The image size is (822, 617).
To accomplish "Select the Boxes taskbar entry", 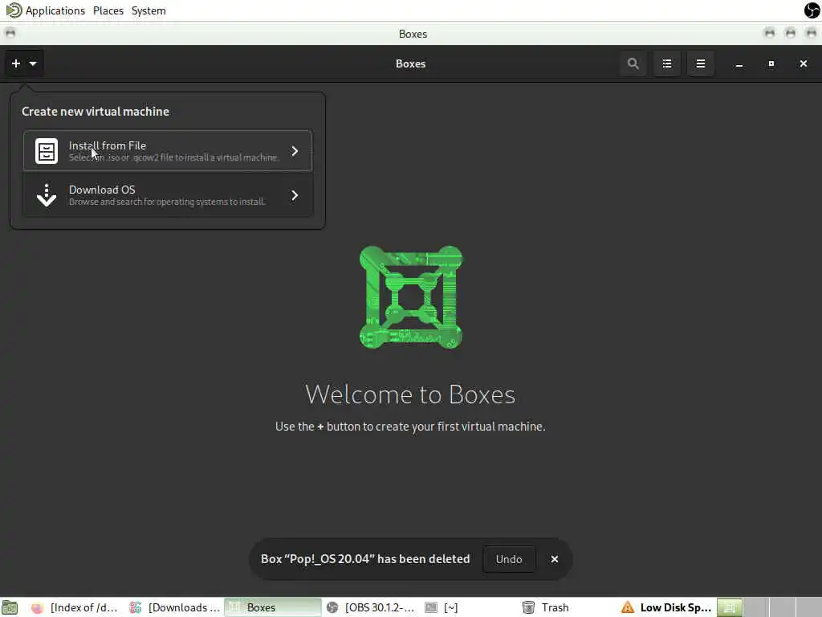I will [273, 607].
